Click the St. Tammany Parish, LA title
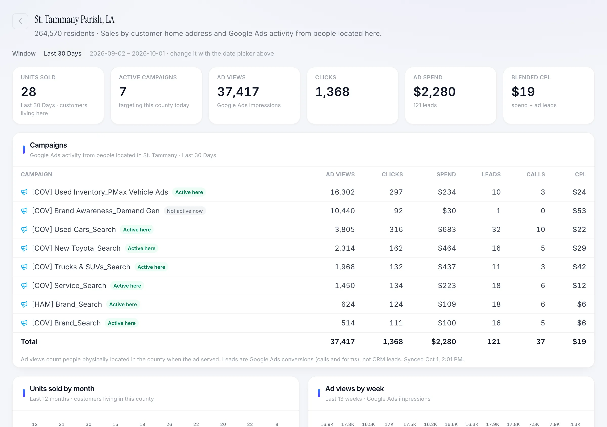This screenshot has width=607, height=427. click(x=74, y=19)
